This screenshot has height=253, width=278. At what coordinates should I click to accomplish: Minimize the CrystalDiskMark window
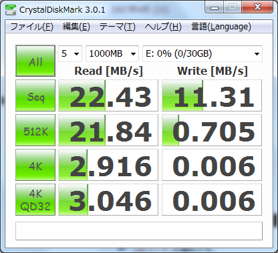click(x=215, y=8)
